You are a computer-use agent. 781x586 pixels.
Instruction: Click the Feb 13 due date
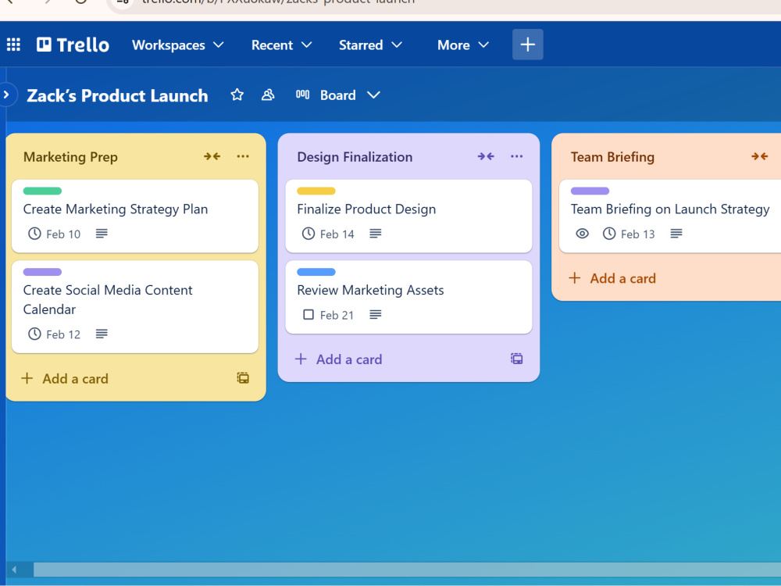pyautogui.click(x=637, y=234)
